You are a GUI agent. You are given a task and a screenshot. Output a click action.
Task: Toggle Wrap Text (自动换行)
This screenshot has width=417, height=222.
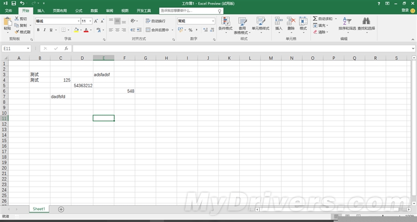tap(155, 21)
